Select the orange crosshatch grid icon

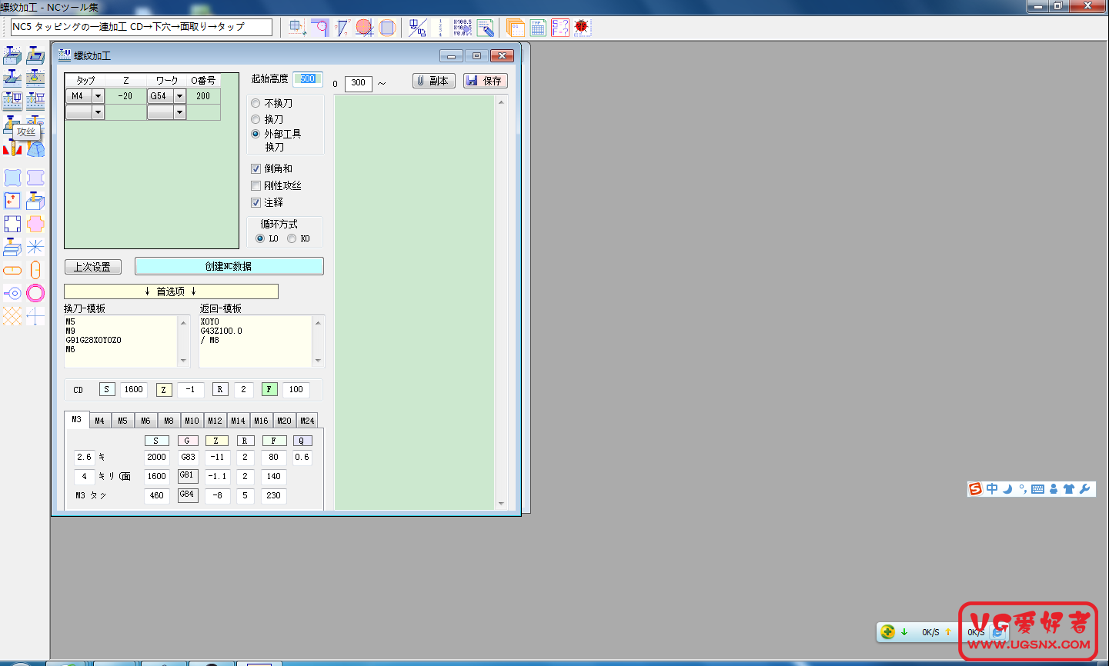(x=12, y=316)
